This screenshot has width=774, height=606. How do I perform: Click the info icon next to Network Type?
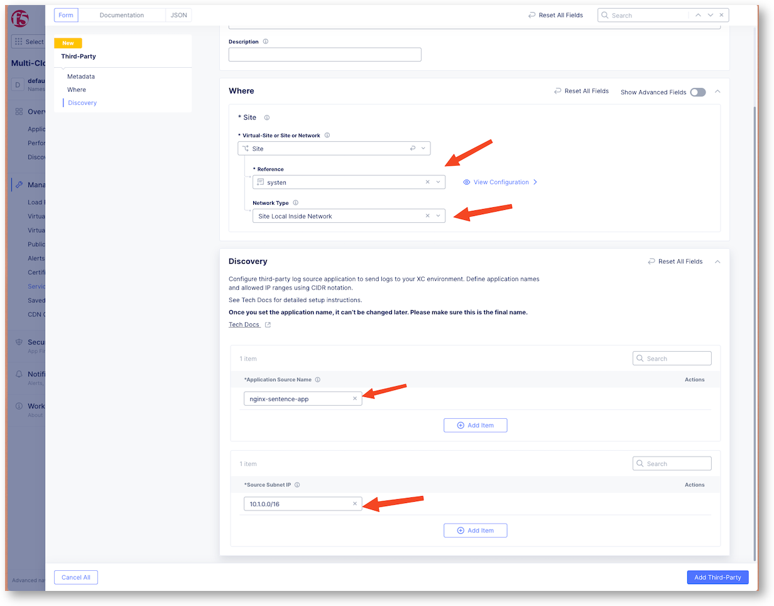(295, 203)
